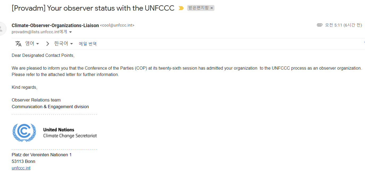Click the United Nations Climate Change Secretariat wordmark
This screenshot has height=182, width=365.
point(70,133)
